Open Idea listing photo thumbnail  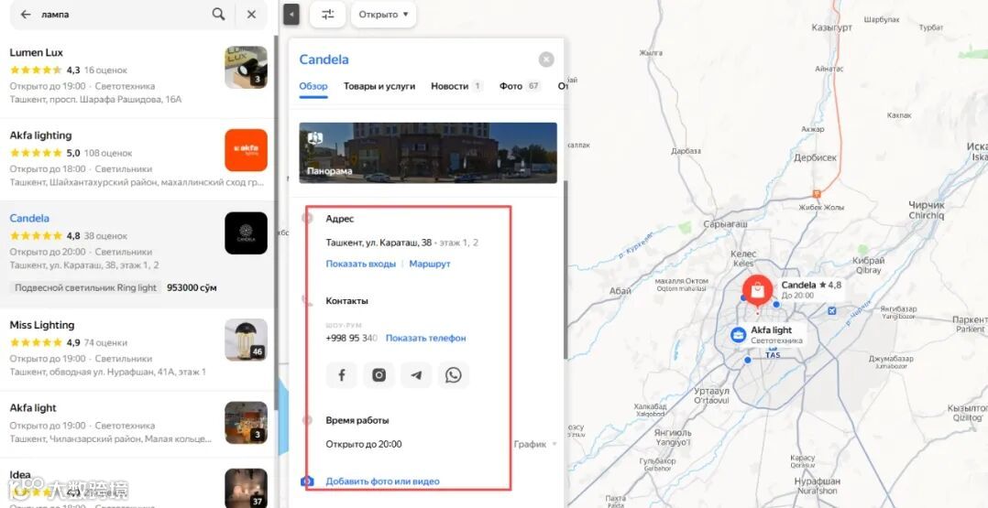246,488
